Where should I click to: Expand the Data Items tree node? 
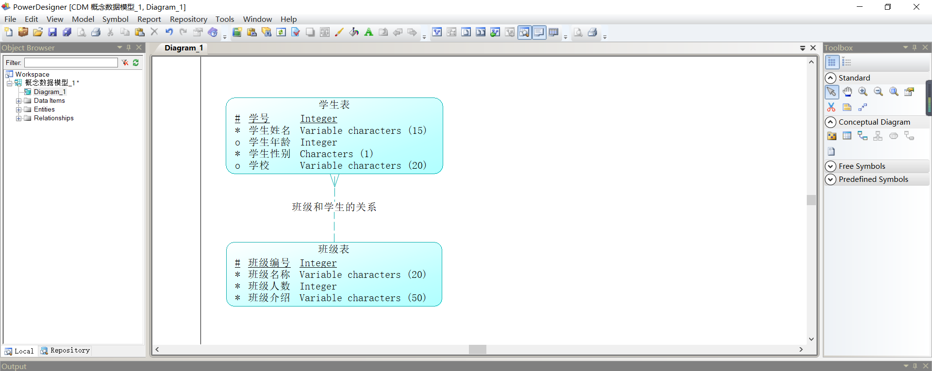[x=18, y=101]
